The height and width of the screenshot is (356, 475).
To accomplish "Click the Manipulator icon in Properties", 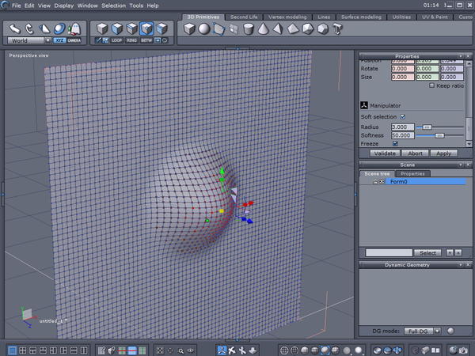I will pyautogui.click(x=364, y=105).
